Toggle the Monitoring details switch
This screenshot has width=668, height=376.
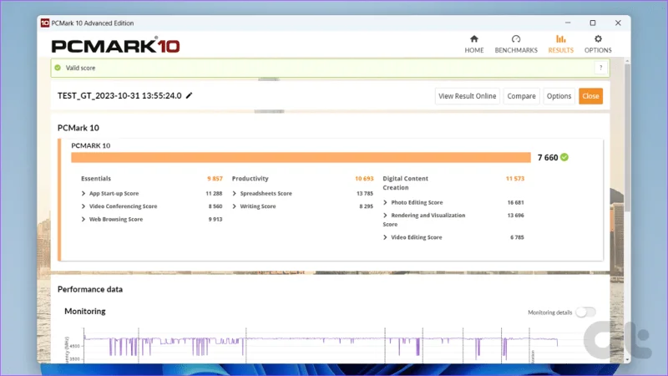(x=585, y=312)
